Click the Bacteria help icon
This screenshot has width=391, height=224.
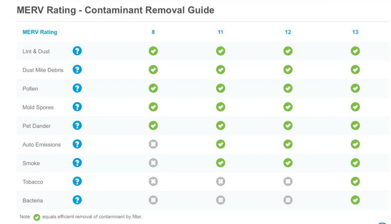77,200
